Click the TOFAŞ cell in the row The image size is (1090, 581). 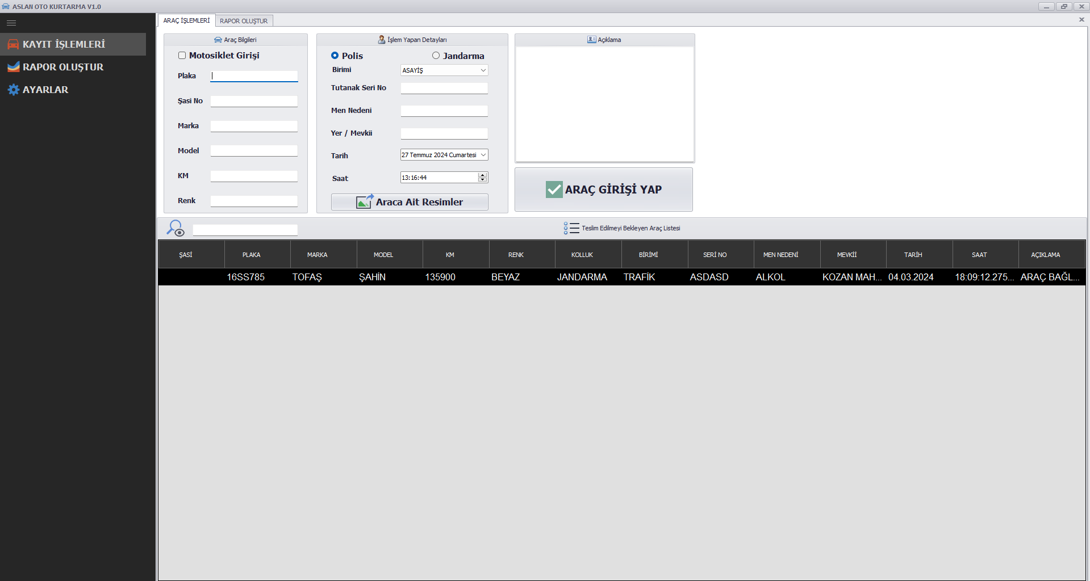tap(323, 277)
